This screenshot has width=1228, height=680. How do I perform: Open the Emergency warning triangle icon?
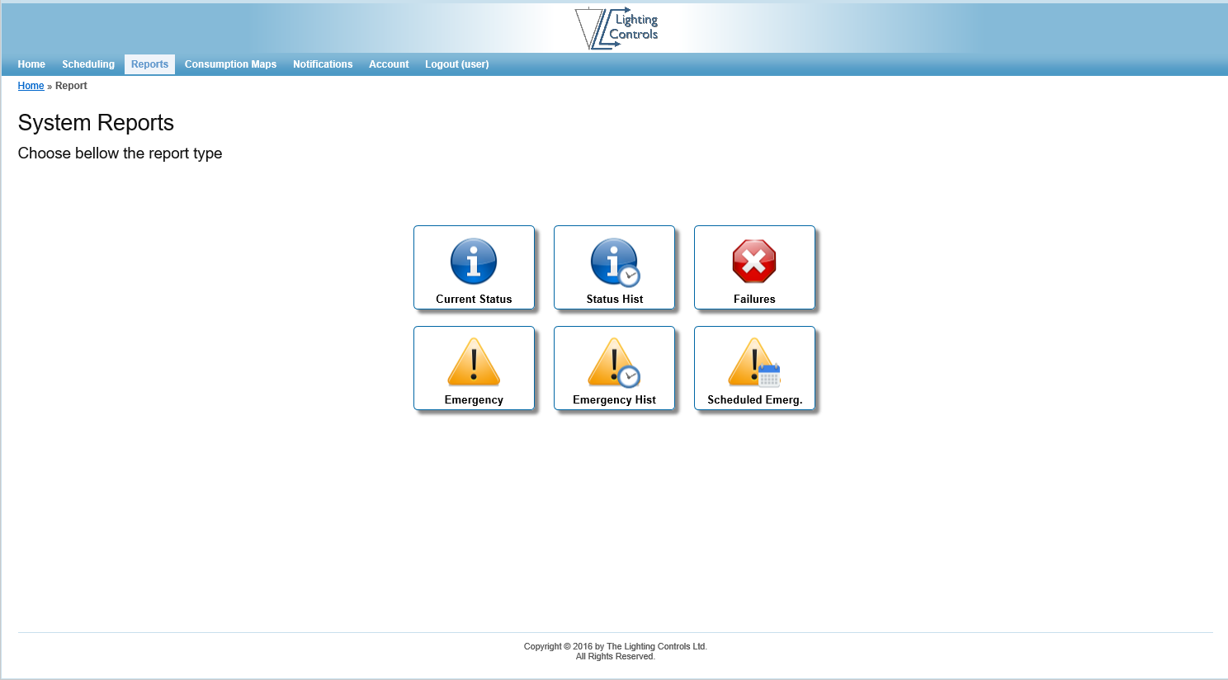pyautogui.click(x=474, y=362)
